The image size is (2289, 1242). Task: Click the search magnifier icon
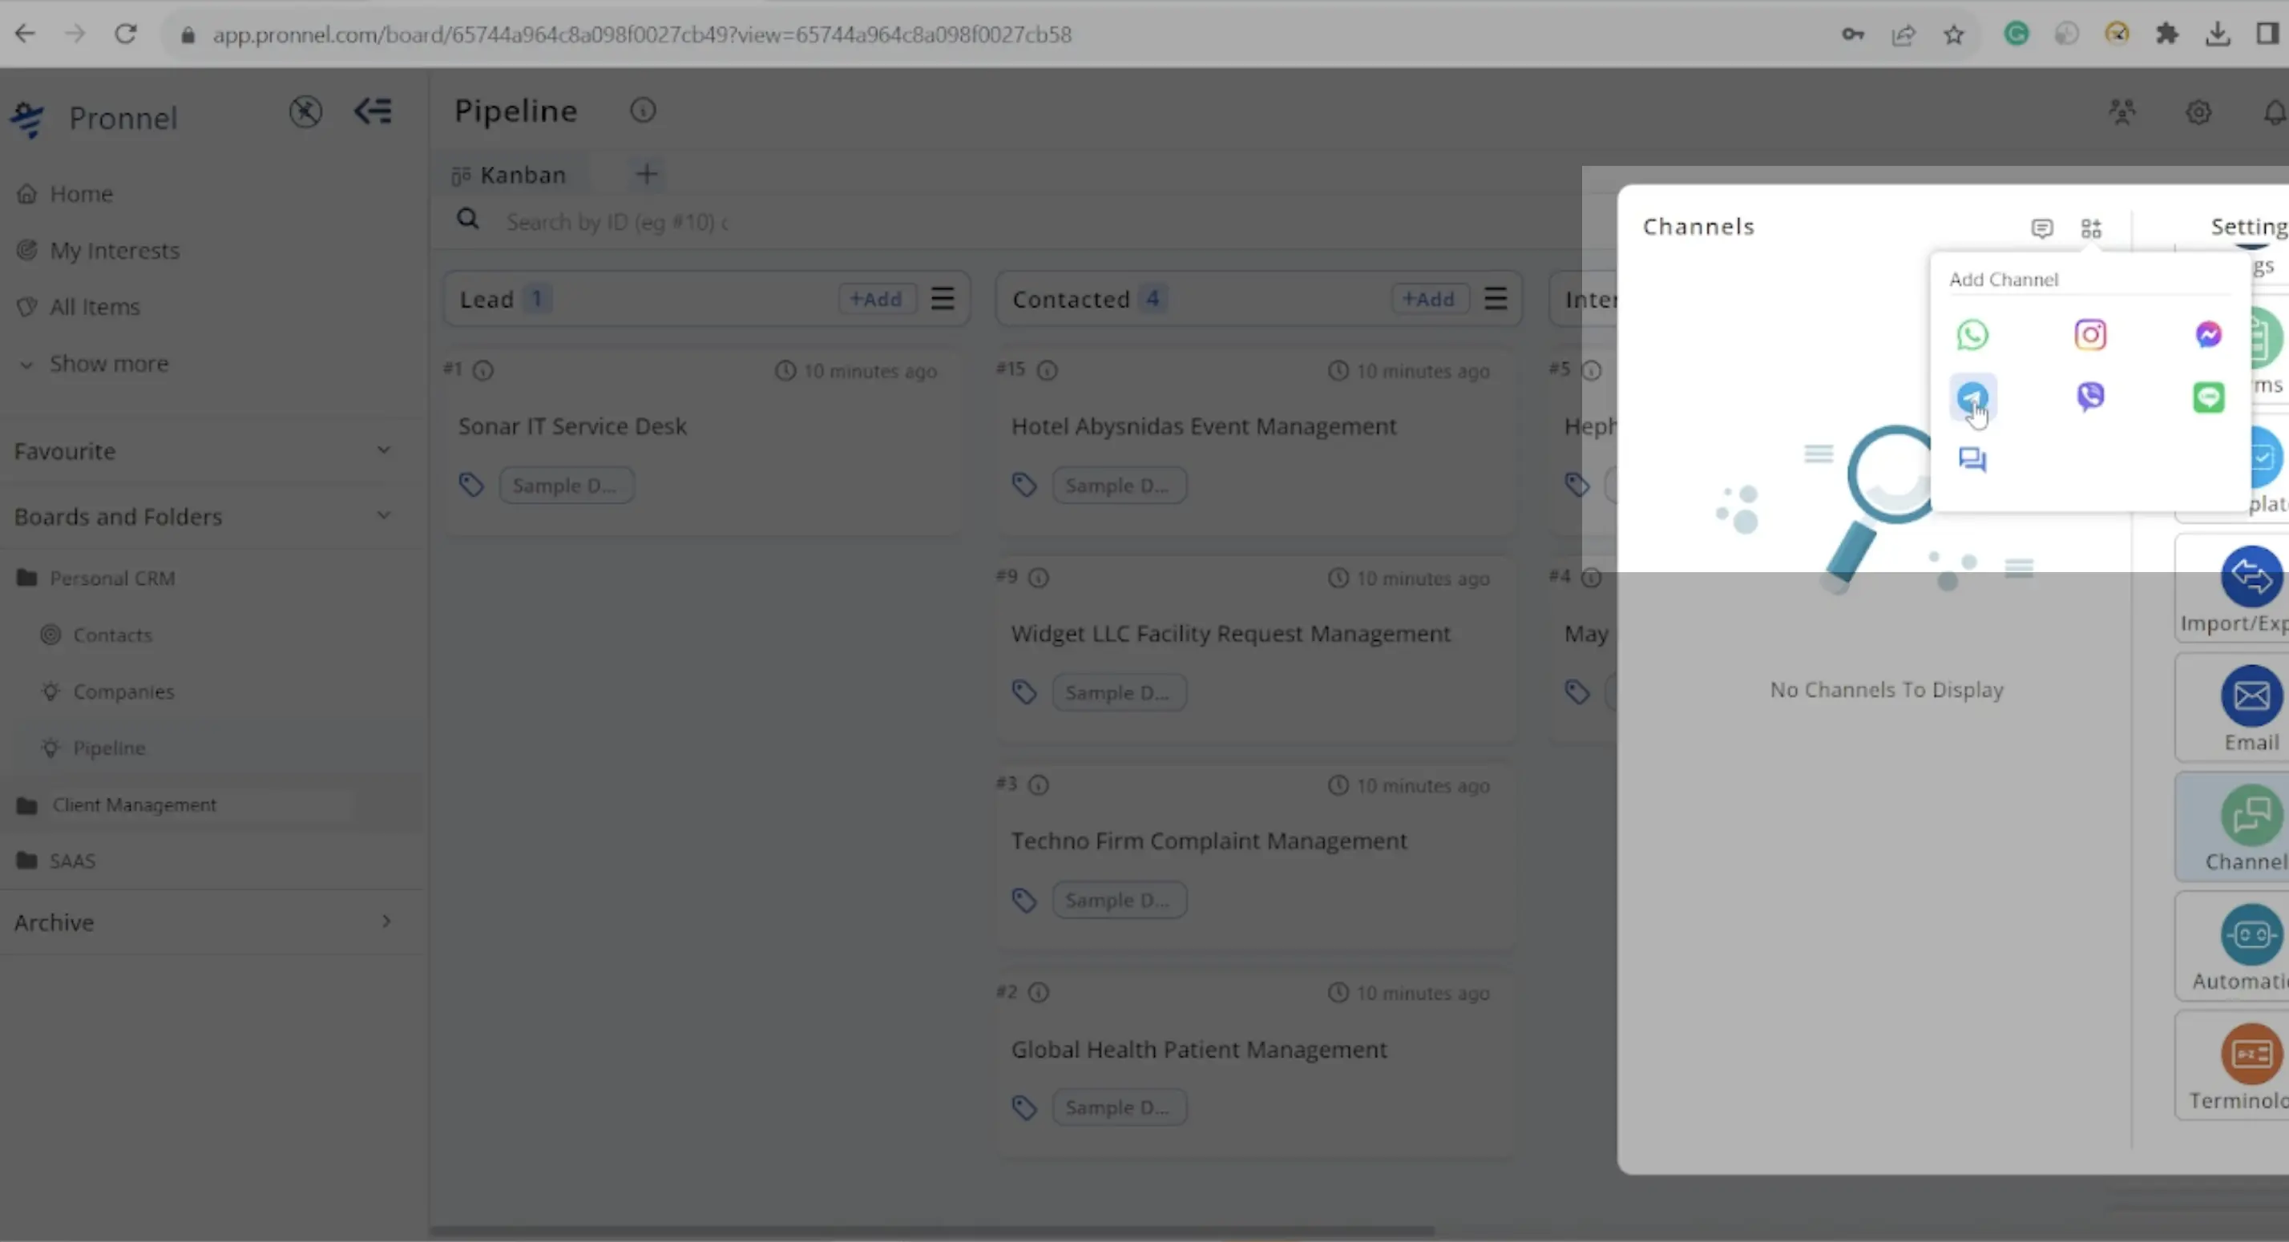[x=467, y=220]
